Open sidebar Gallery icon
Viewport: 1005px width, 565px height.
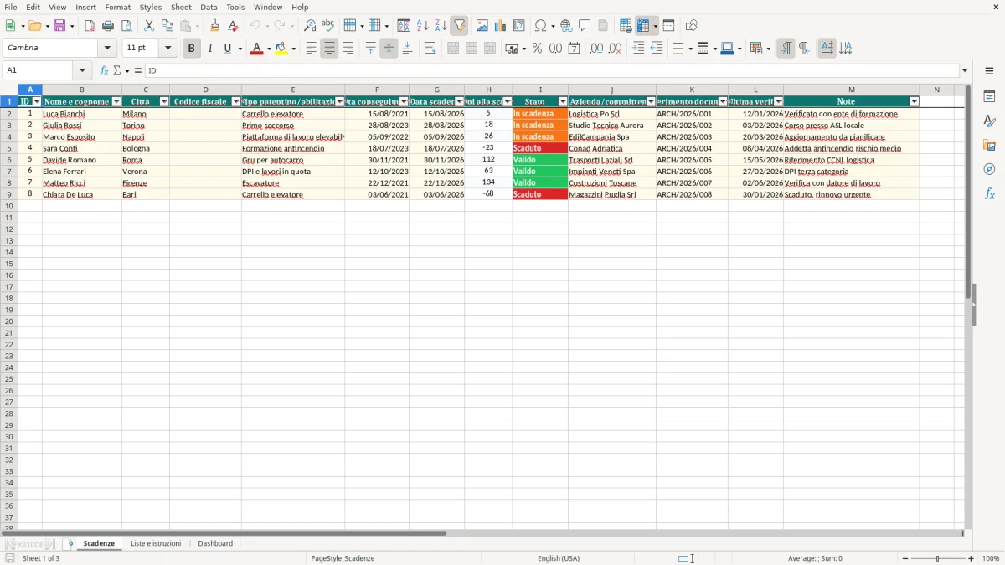(989, 146)
